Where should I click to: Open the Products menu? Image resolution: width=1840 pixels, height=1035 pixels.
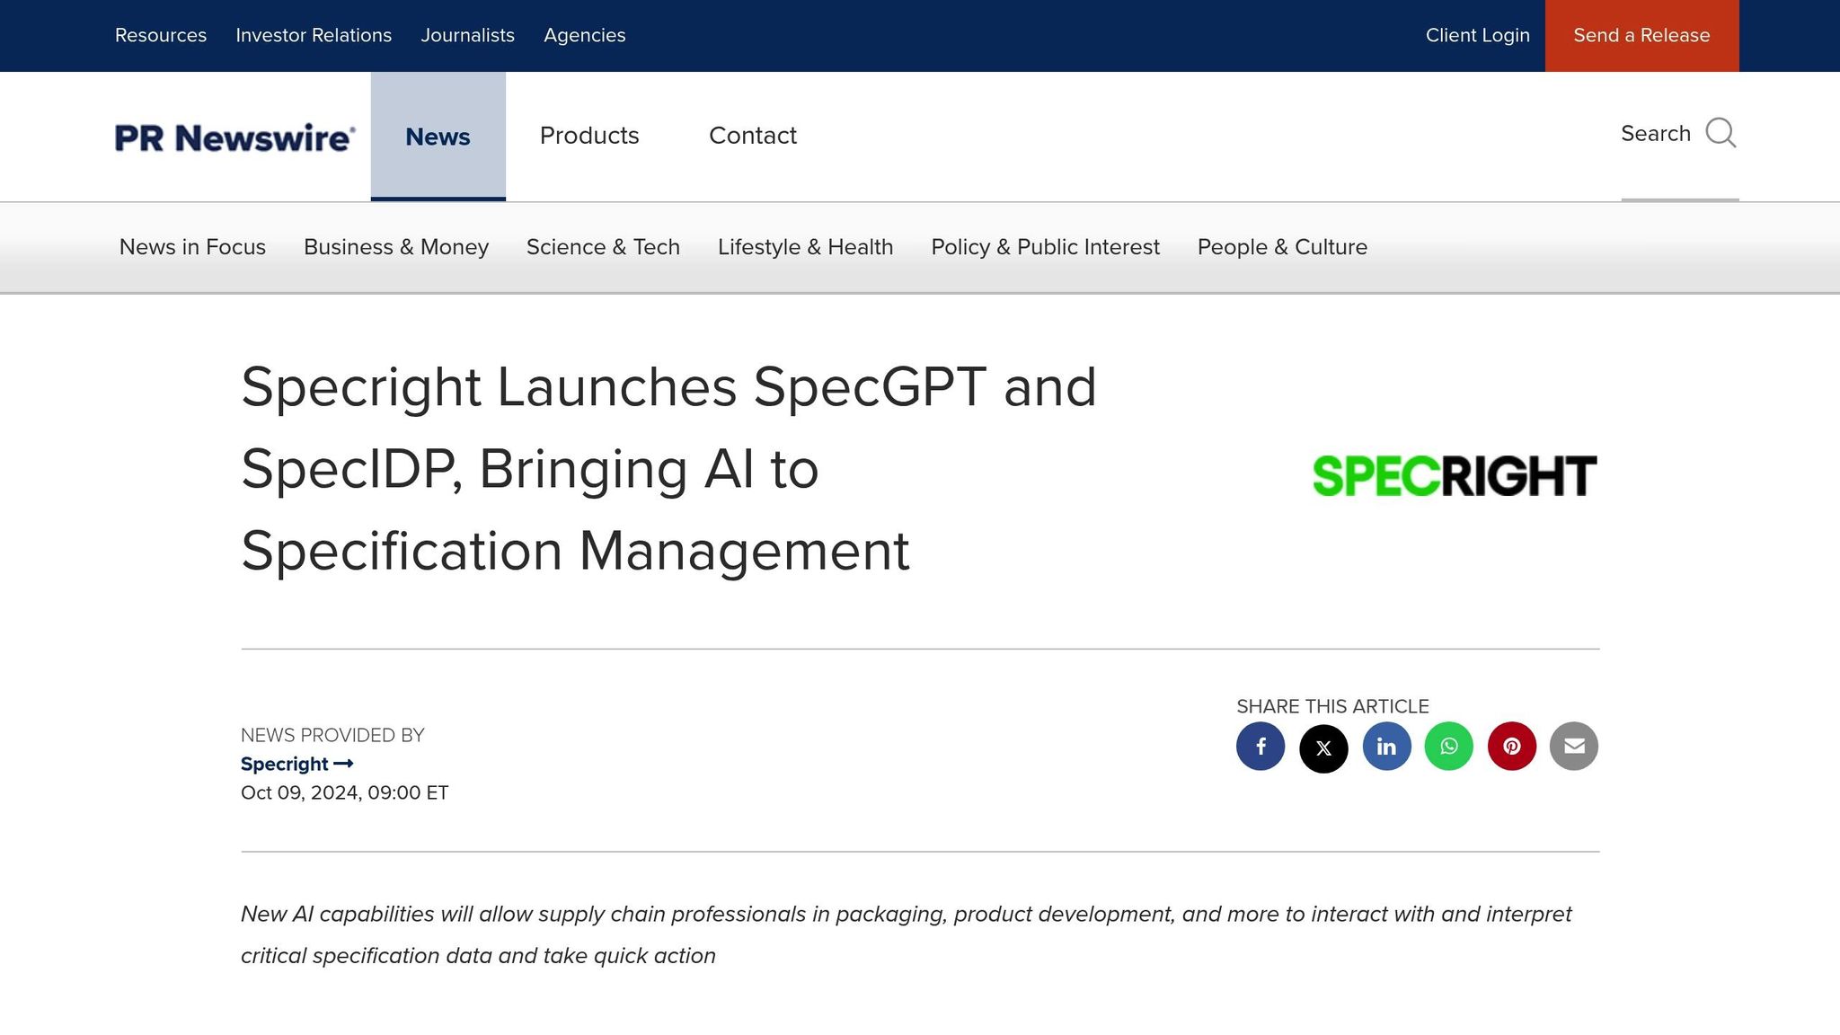[589, 136]
